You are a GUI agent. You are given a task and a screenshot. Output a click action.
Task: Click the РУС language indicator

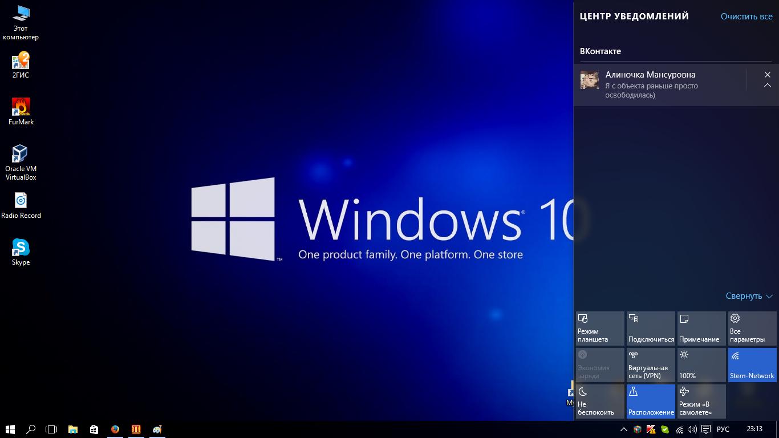coord(723,429)
